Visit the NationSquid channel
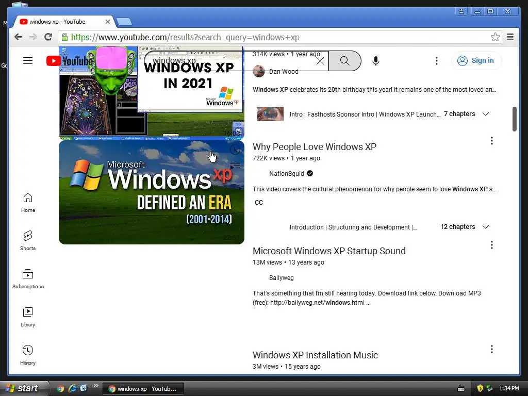 287,173
